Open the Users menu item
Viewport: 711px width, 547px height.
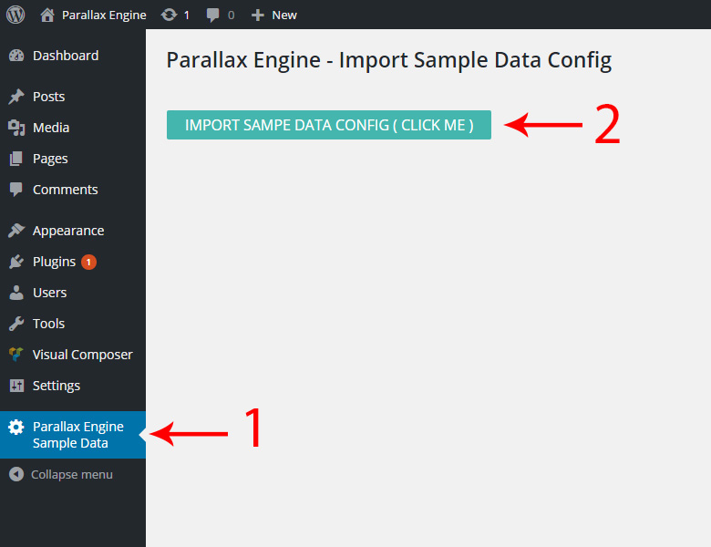click(73, 293)
